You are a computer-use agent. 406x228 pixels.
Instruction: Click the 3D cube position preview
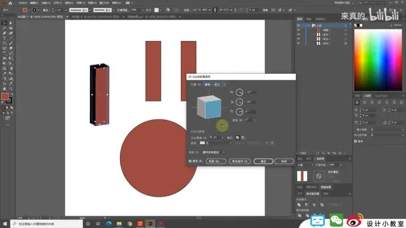209,107
